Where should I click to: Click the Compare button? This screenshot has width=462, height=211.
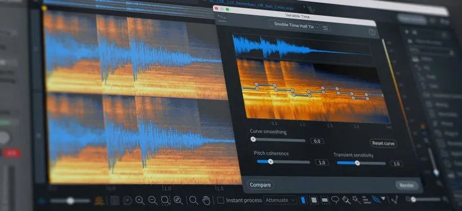[x=260, y=185]
